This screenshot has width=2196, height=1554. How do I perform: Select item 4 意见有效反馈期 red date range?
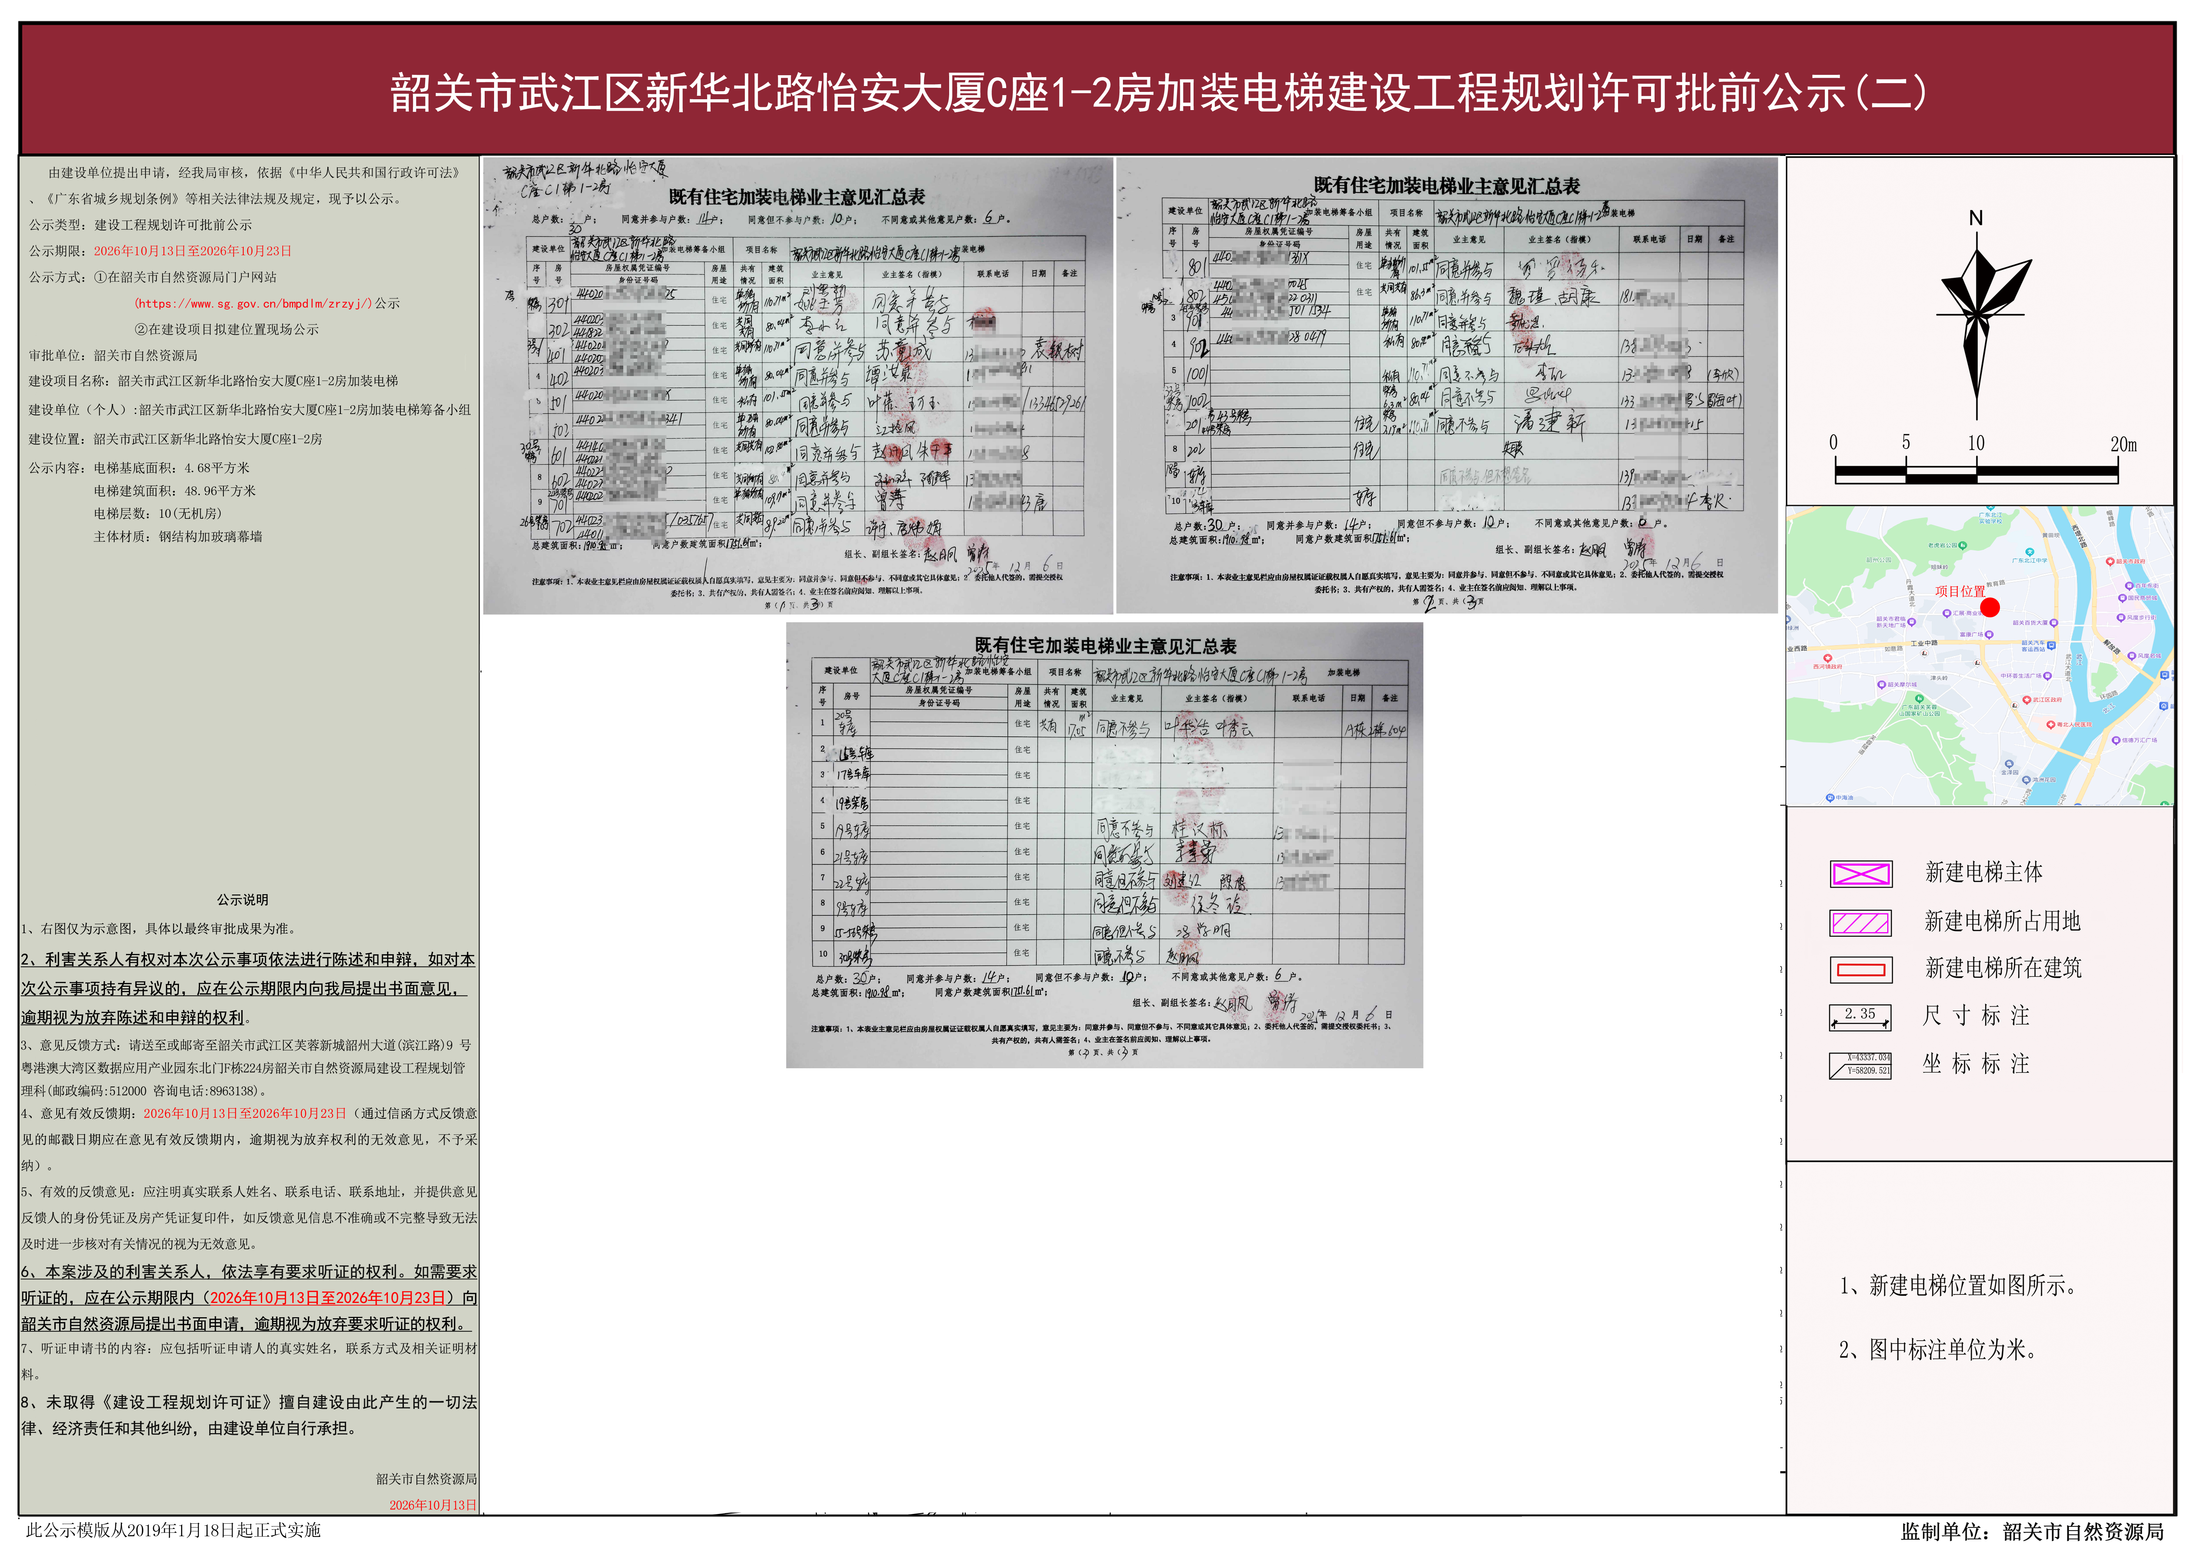[x=245, y=1114]
